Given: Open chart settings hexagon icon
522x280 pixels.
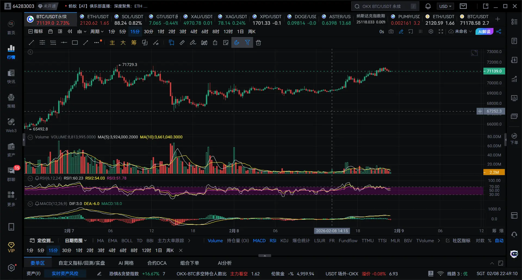Looking at the screenshot, I should point(431,32).
